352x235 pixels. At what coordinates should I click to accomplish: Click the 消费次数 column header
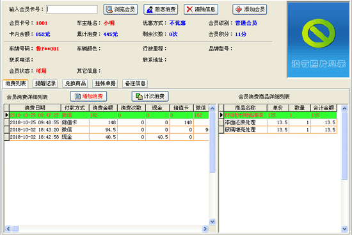[x=132, y=108]
